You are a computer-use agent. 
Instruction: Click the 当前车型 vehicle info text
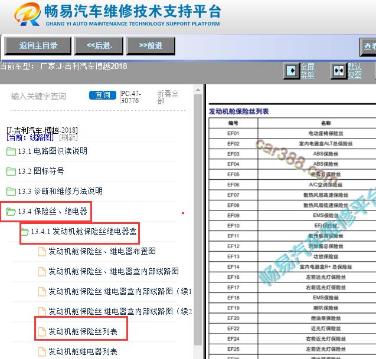pyautogui.click(x=64, y=66)
